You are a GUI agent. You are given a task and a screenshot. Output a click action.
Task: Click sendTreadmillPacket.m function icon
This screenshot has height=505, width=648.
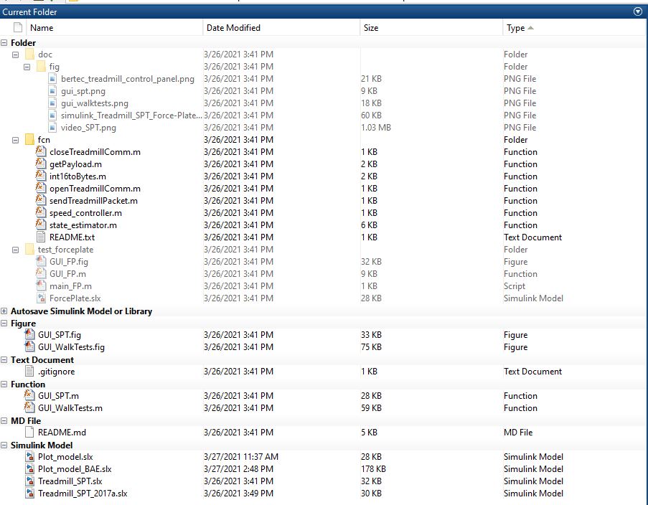coord(41,200)
